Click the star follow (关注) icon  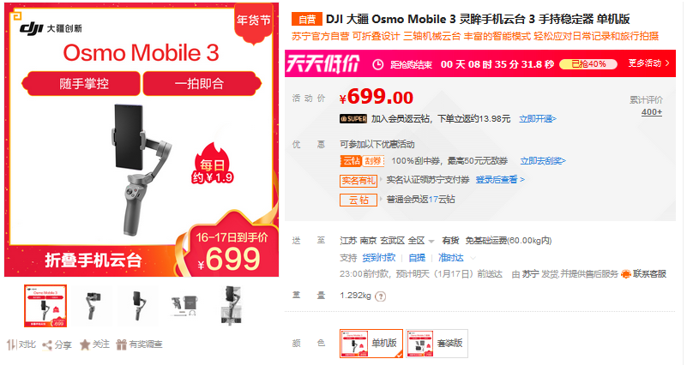coord(85,344)
